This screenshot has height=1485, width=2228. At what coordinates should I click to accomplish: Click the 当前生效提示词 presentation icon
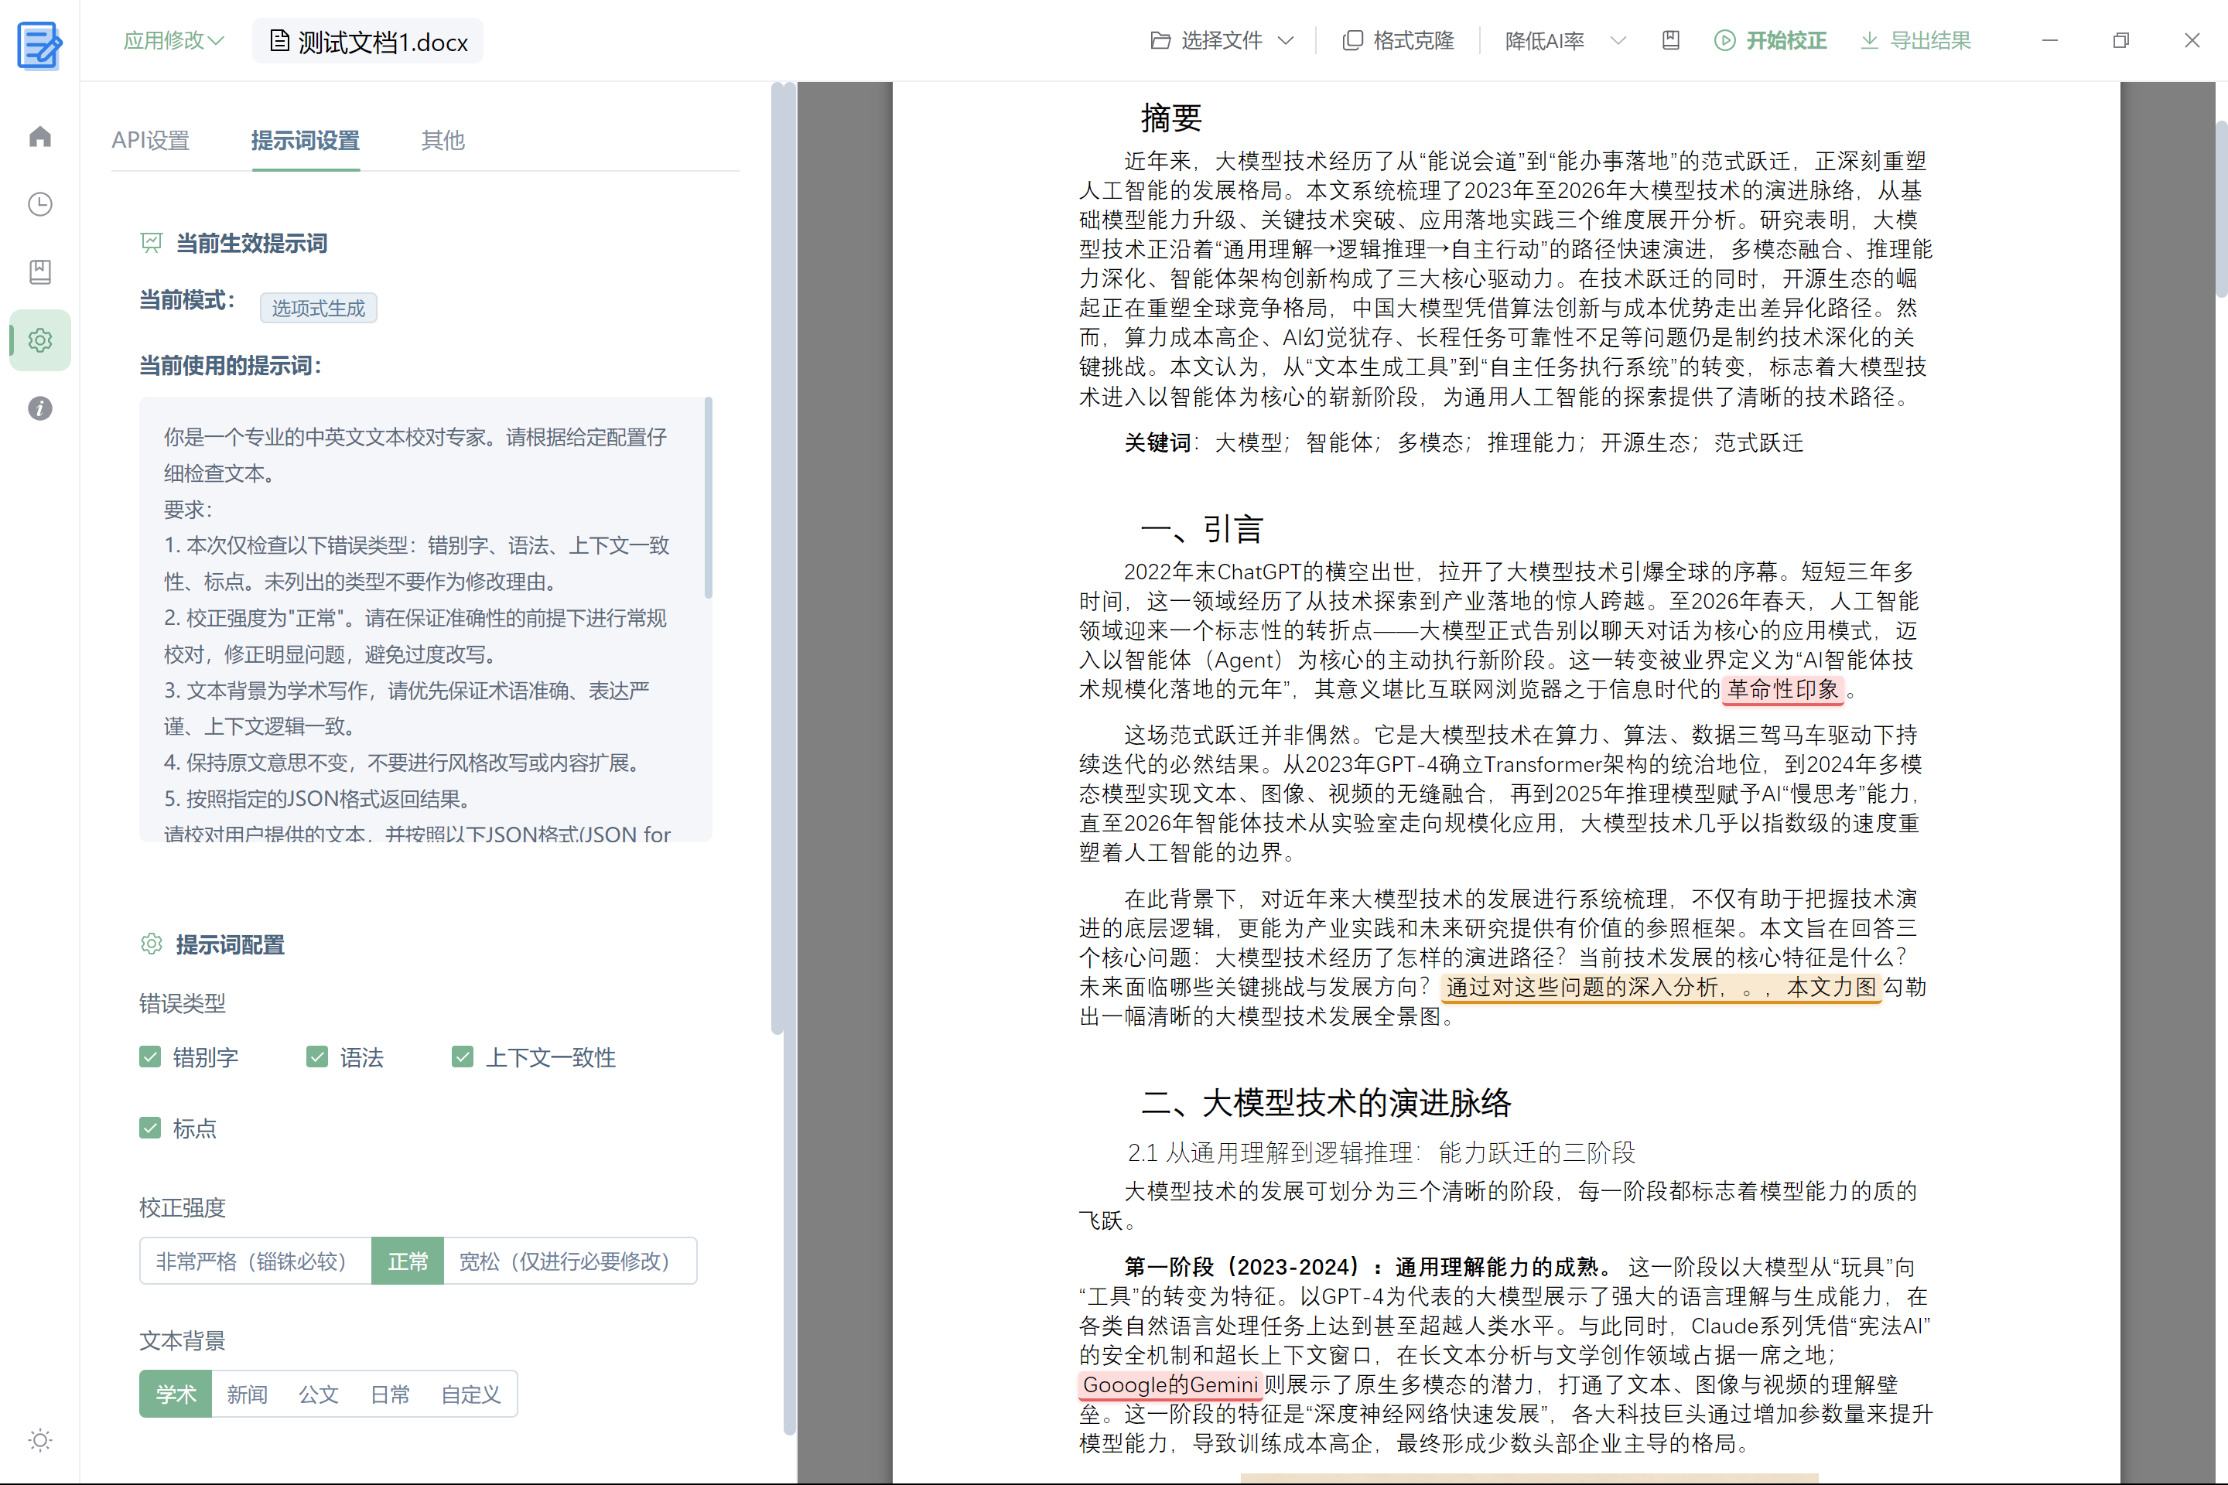pyautogui.click(x=152, y=244)
